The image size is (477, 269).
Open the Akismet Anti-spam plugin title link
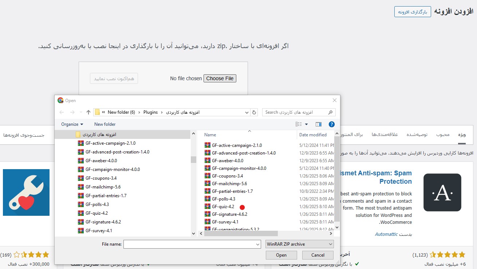pyautogui.click(x=375, y=177)
